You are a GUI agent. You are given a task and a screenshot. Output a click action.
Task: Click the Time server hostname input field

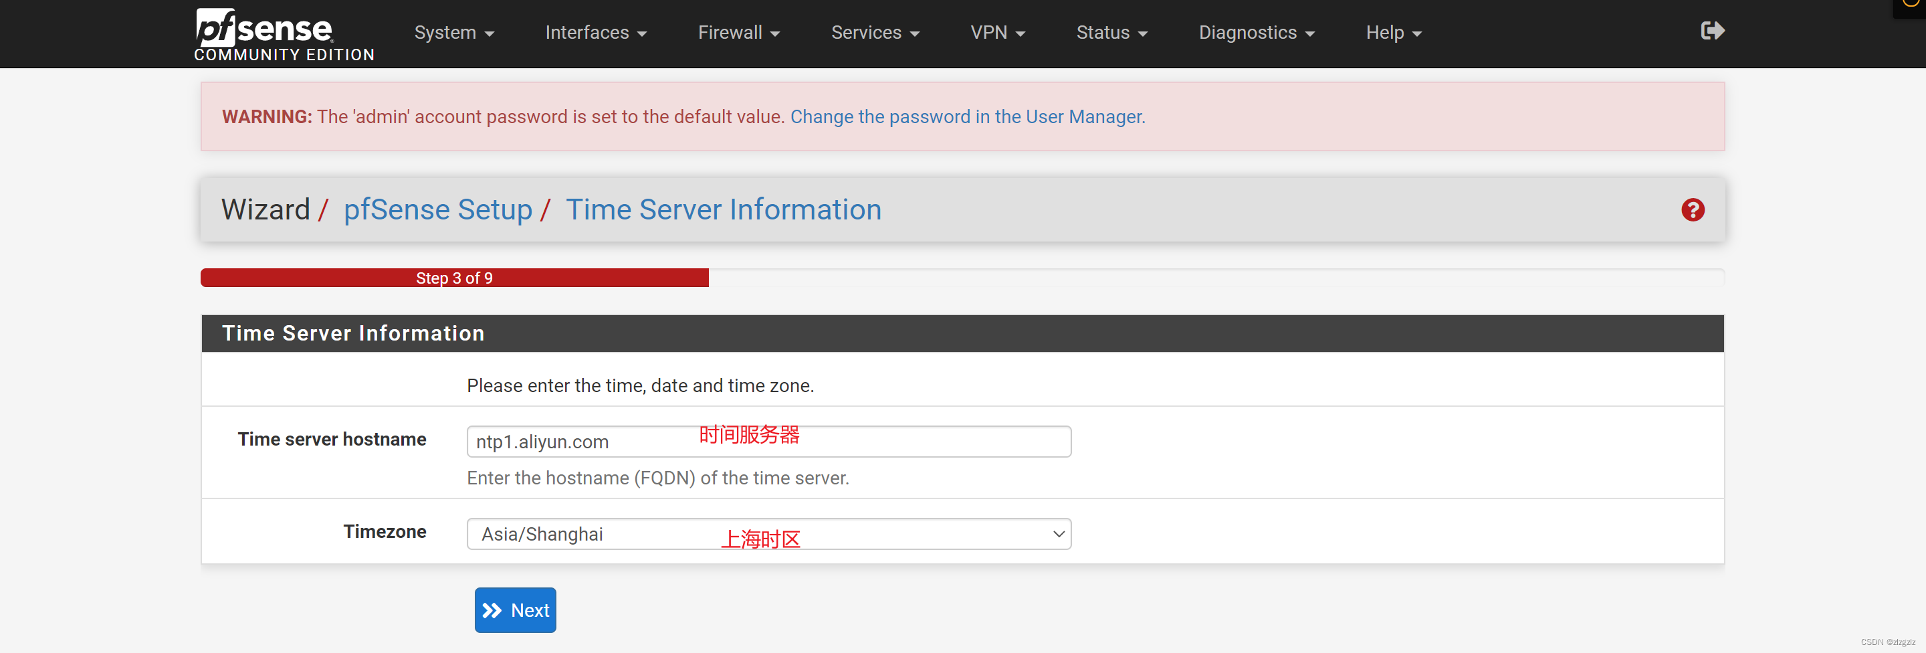768,442
